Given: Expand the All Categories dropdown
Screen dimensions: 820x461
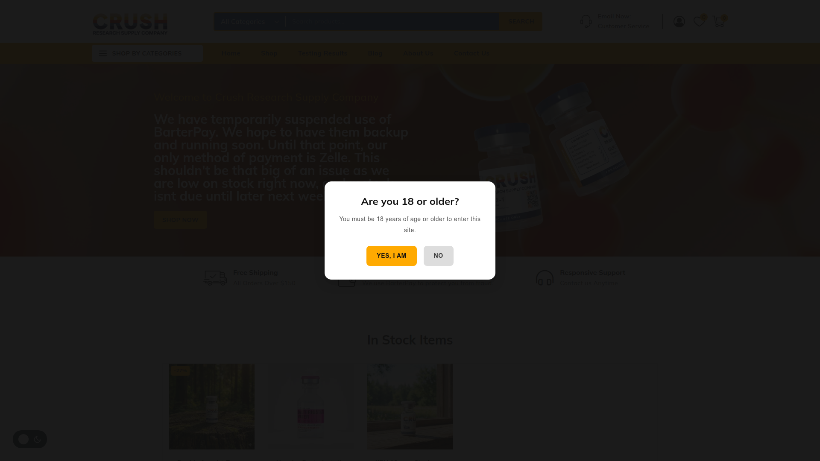Looking at the screenshot, I should tap(250, 22).
